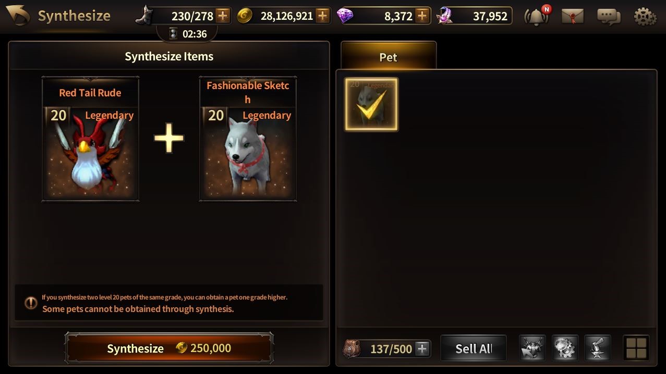Open the gem and gear synthesis icon
Screen dimensions: 666x374
tap(565, 348)
